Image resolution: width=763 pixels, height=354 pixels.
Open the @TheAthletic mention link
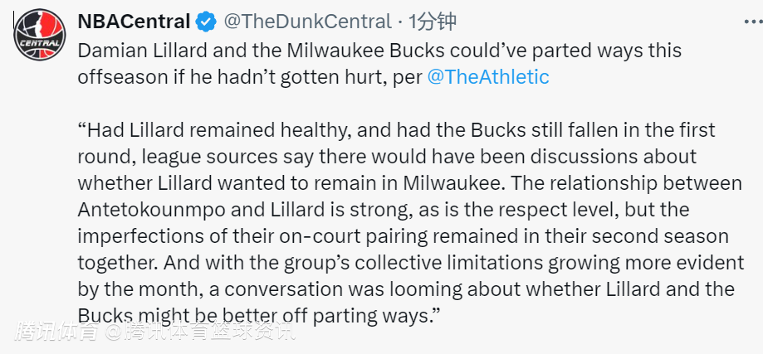[488, 77]
